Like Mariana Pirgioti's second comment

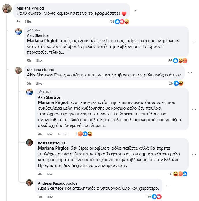pyautogui.click(x=39, y=84)
